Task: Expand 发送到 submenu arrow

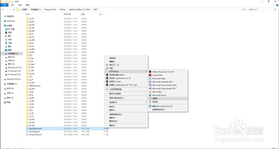Action: coord(146,102)
